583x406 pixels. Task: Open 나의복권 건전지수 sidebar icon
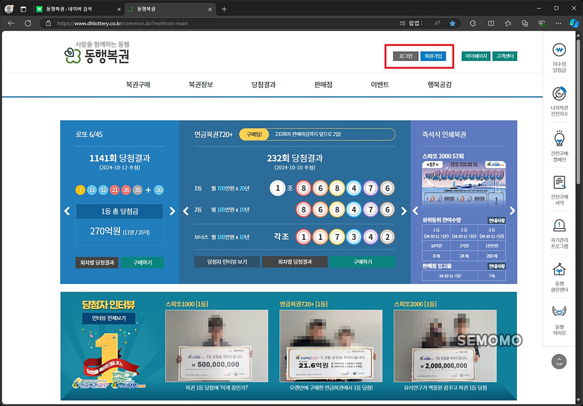(559, 94)
